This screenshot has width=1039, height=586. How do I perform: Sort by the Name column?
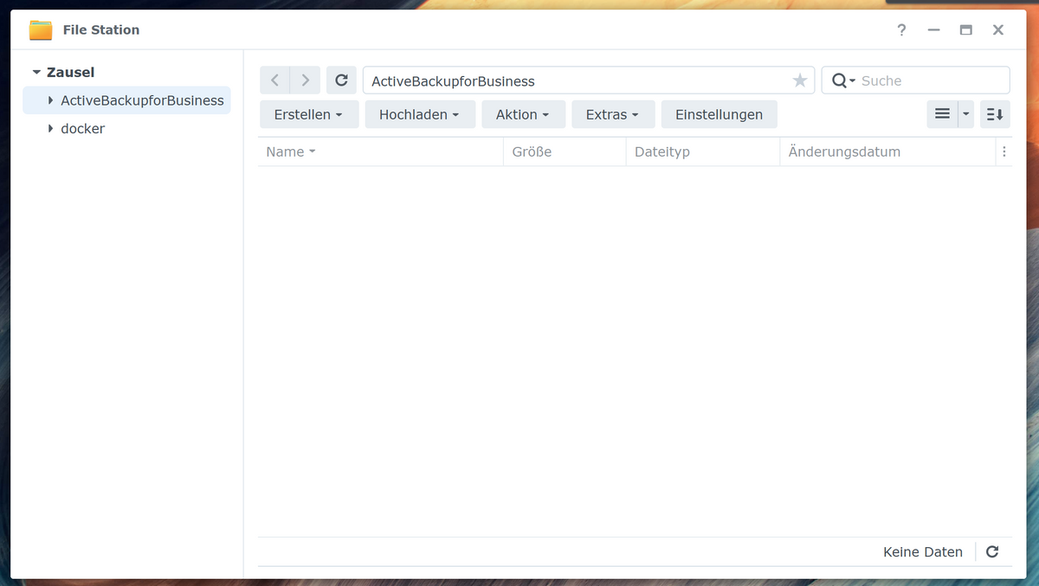[380, 151]
